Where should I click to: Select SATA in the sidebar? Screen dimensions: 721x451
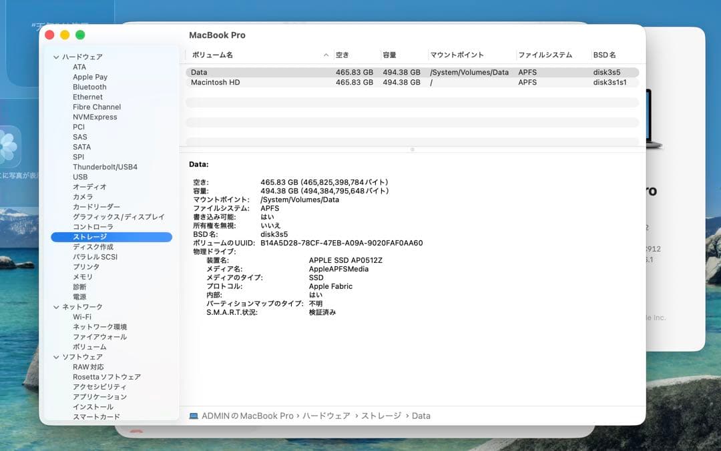[x=82, y=147]
